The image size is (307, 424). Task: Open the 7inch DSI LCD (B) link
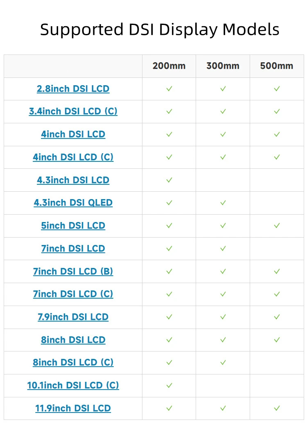coord(73,272)
